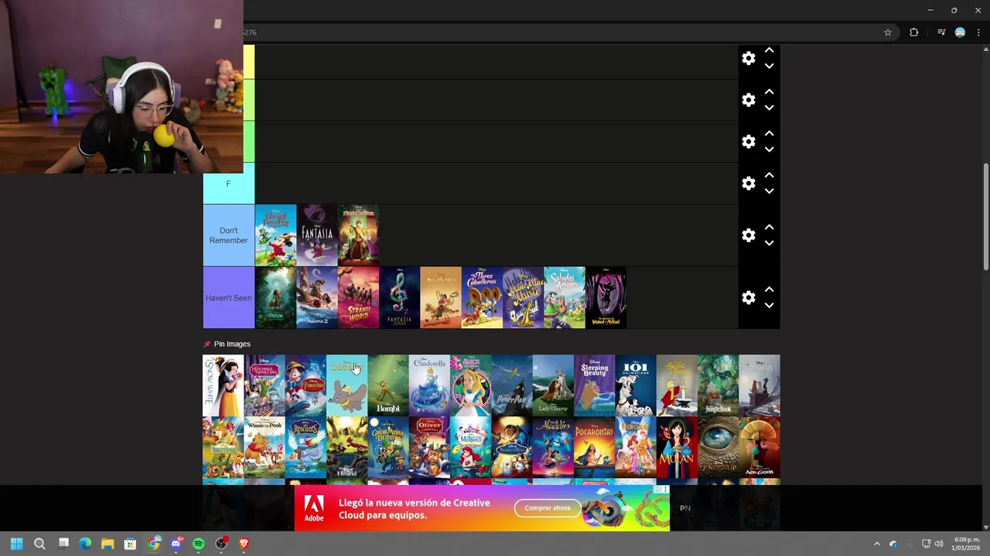990x556 pixels.
Task: Click the page vertical scrollbar
Action: point(985,216)
